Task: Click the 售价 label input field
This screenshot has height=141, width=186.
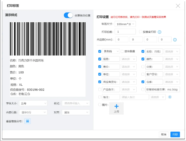Action: (111, 67)
